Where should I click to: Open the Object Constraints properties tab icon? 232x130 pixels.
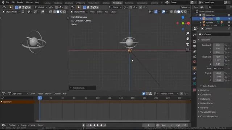(x=194, y=79)
